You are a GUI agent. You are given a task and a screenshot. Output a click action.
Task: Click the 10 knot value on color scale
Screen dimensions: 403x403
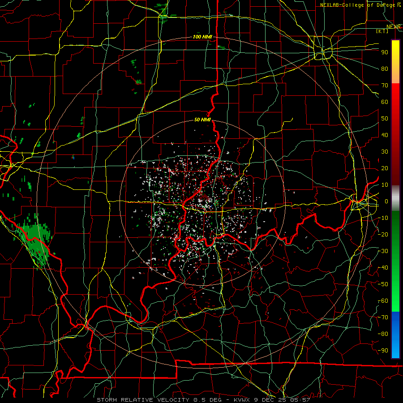pos(385,185)
